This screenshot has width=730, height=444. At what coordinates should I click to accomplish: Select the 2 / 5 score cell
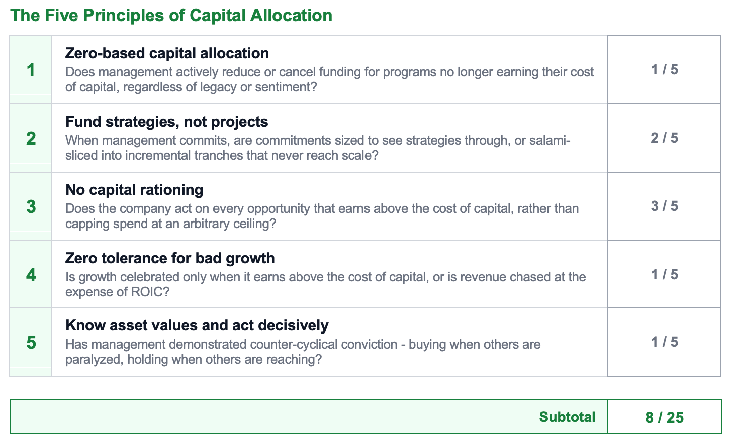(x=664, y=138)
